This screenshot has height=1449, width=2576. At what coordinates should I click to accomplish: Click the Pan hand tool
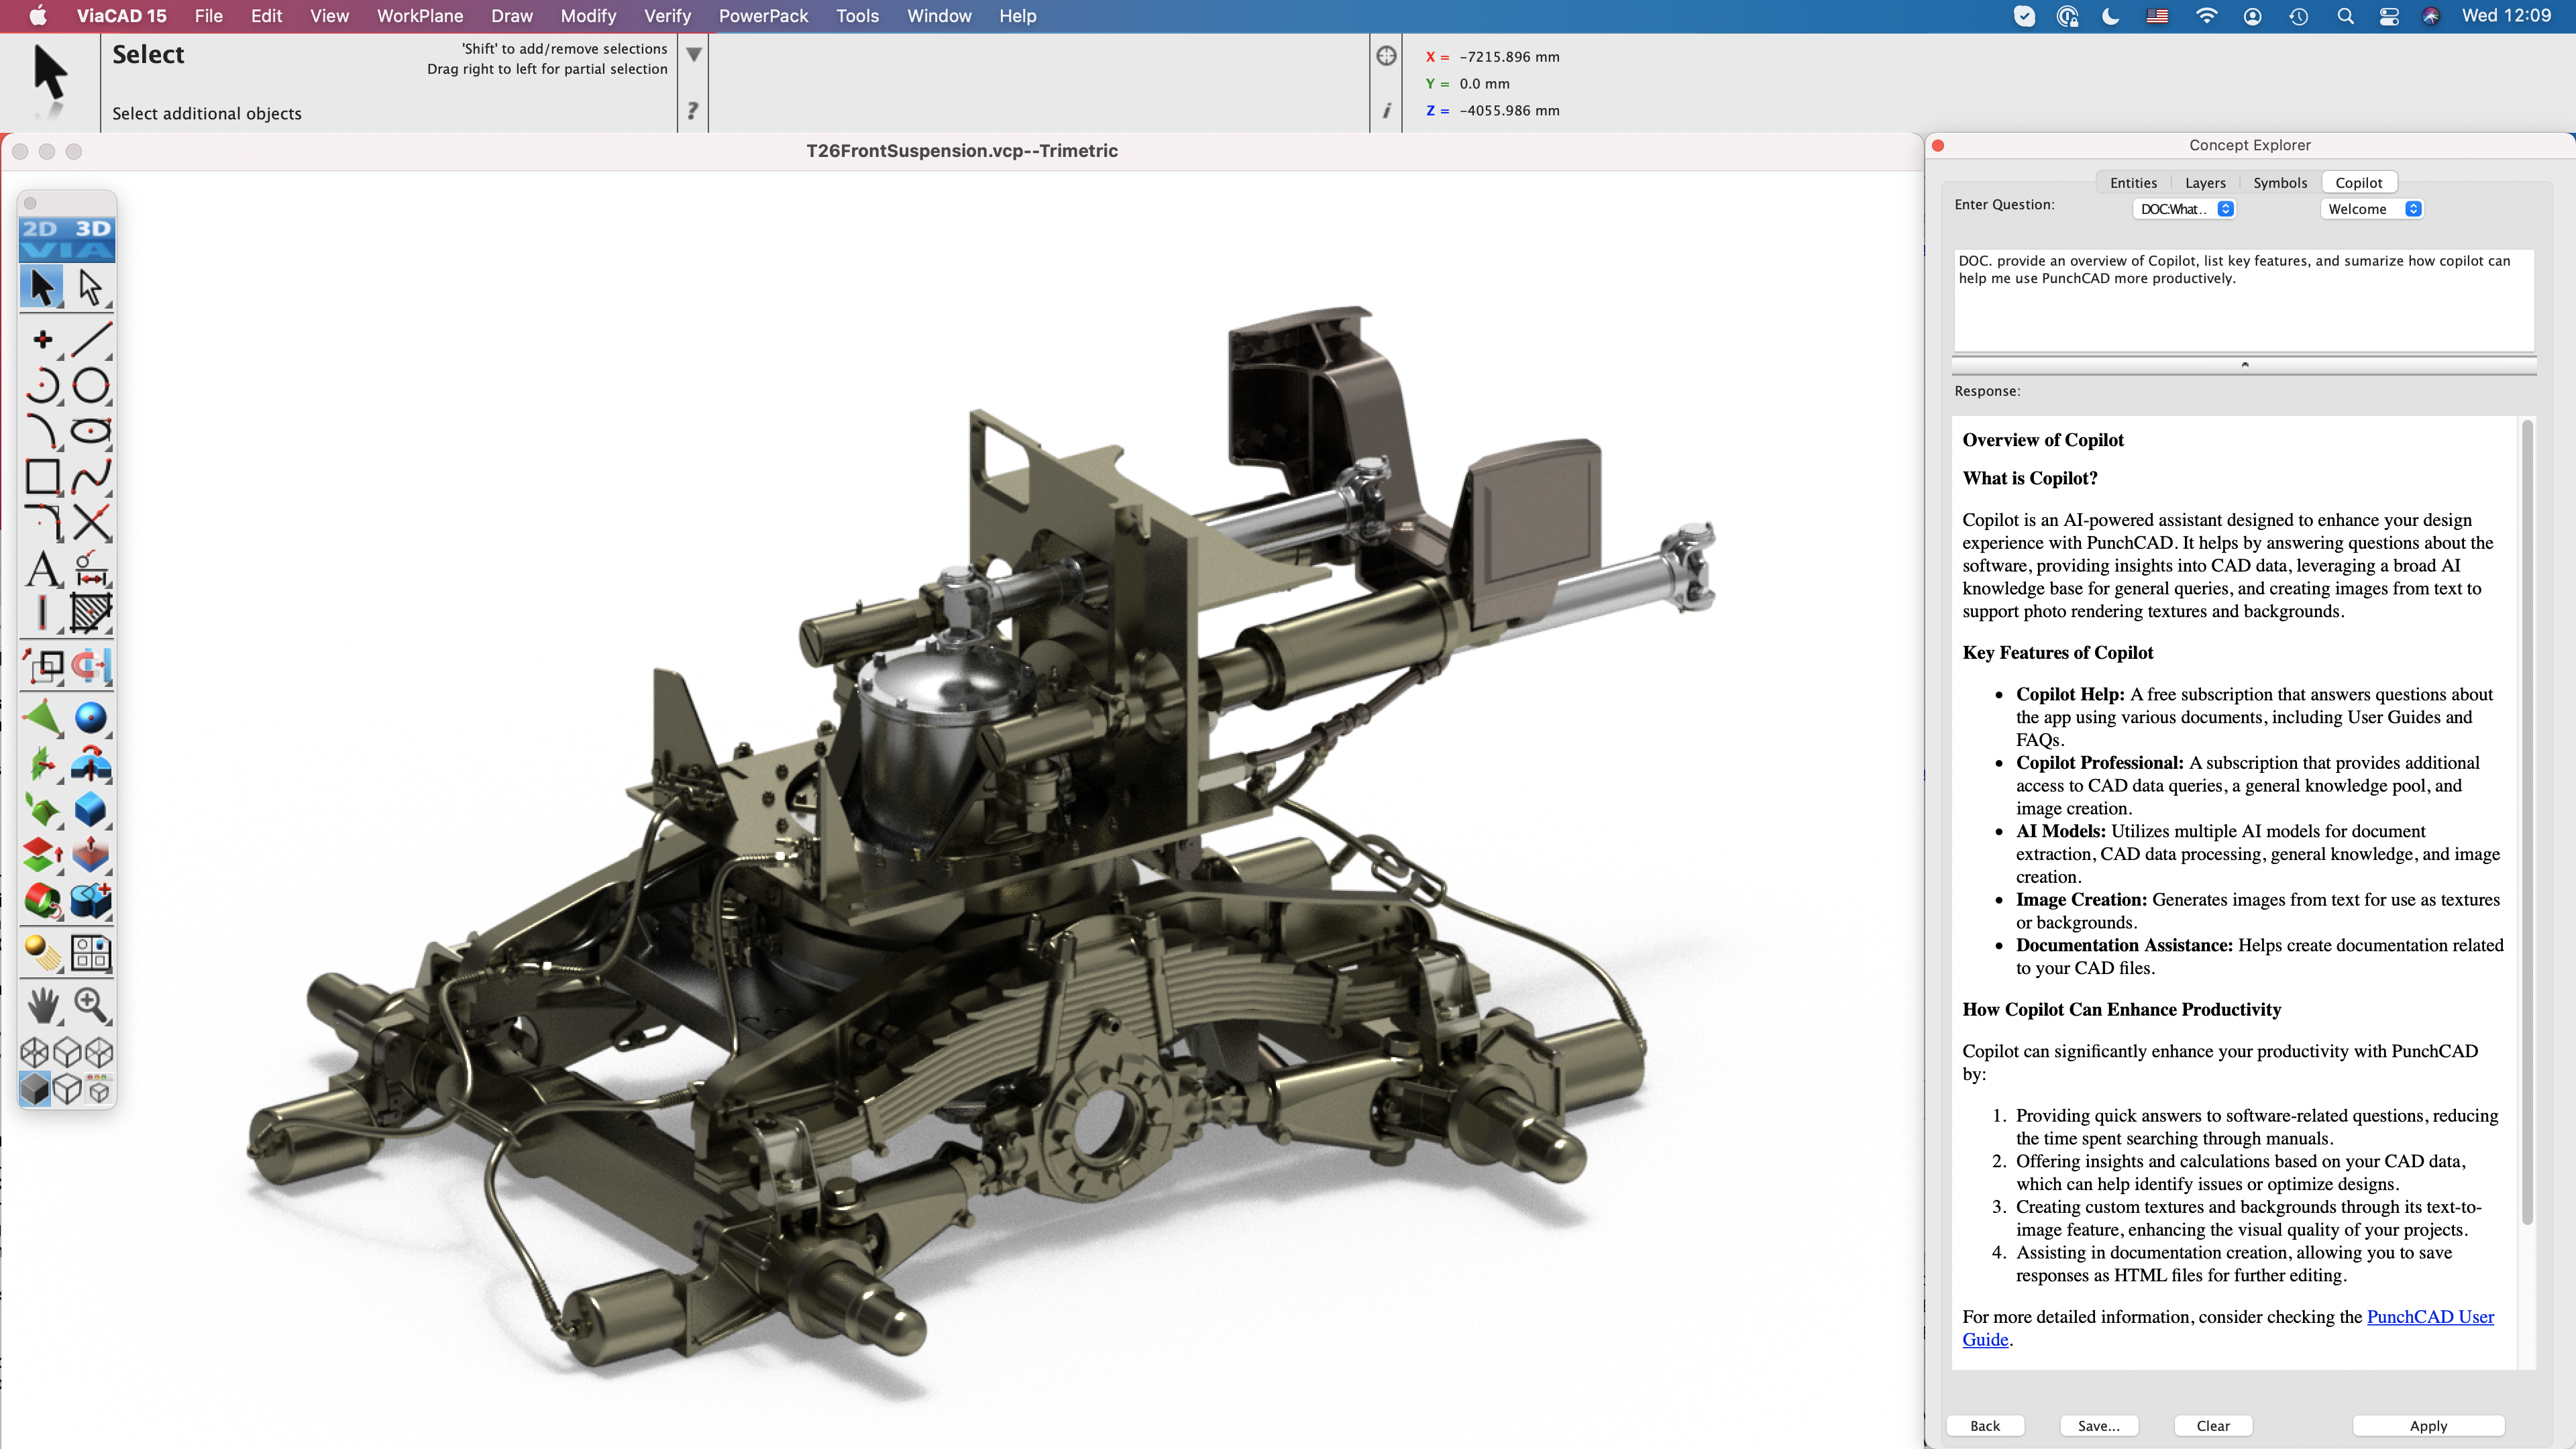click(42, 1004)
